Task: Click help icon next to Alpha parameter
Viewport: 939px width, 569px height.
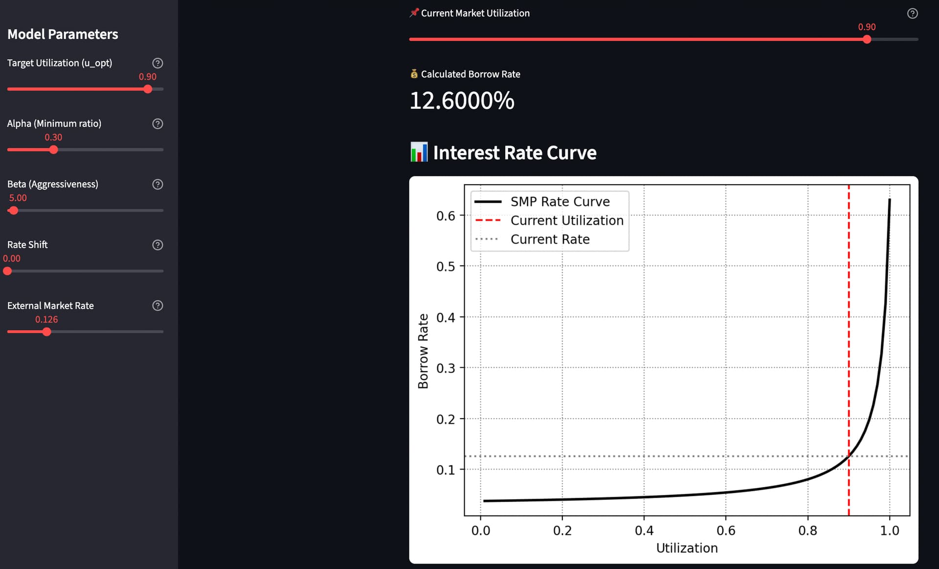Action: (x=157, y=124)
